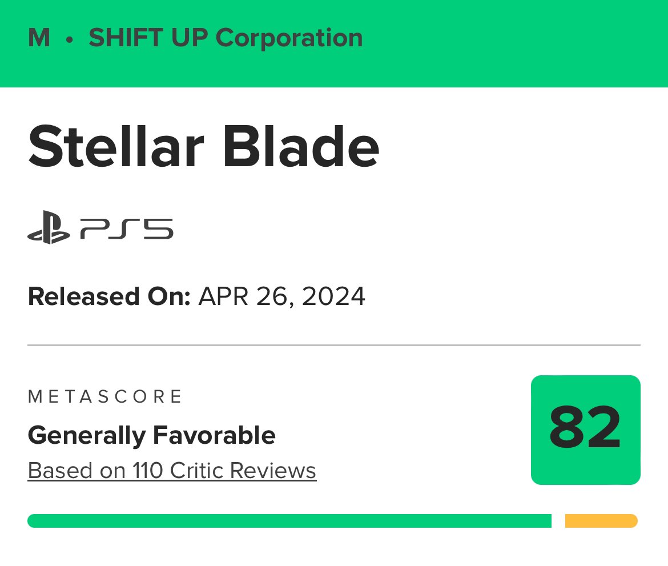Click the Released On label
Viewport: 668px width, 566px height.
(109, 296)
